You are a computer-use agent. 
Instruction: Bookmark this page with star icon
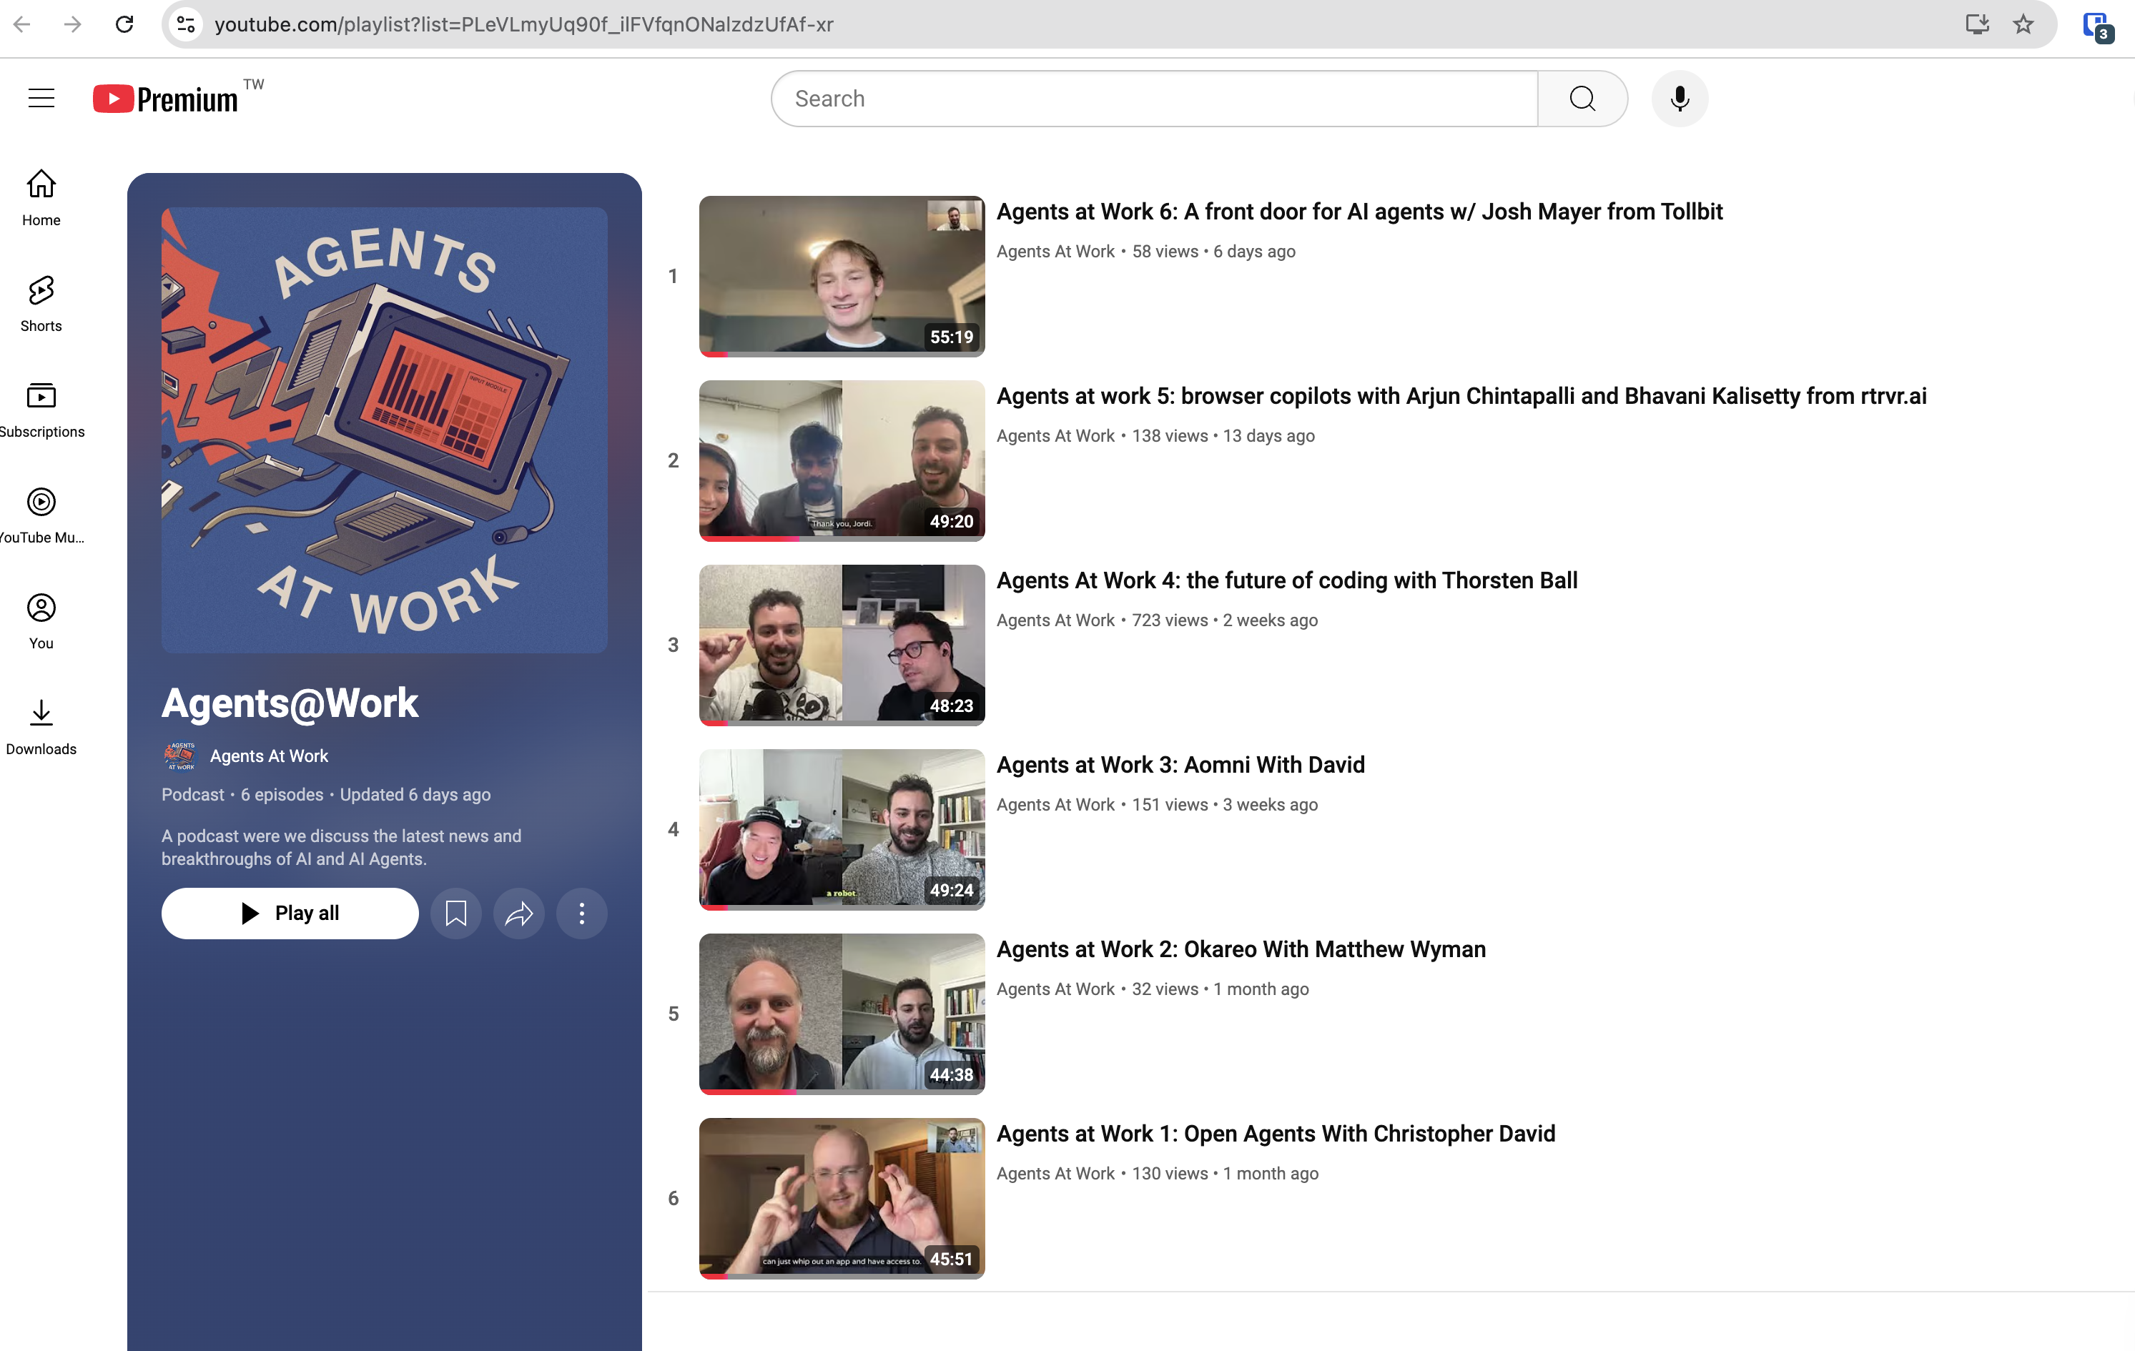click(x=2023, y=24)
